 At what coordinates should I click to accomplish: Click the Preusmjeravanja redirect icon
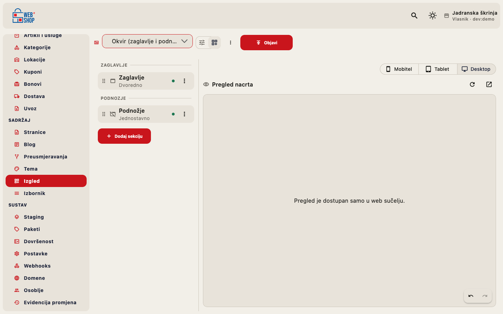point(17,157)
